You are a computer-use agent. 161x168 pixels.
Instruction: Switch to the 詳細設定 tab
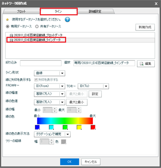(x=95, y=11)
